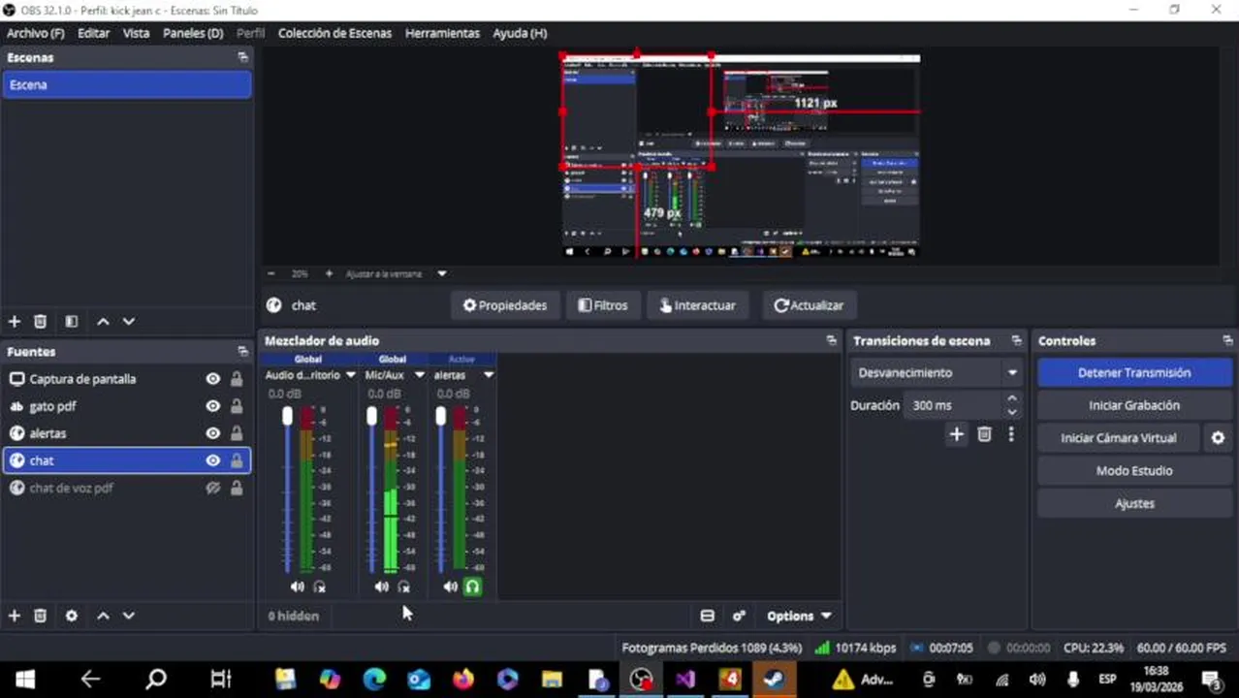This screenshot has width=1239, height=698.
Task: Click Detener Transmisión button
Action: pyautogui.click(x=1133, y=372)
